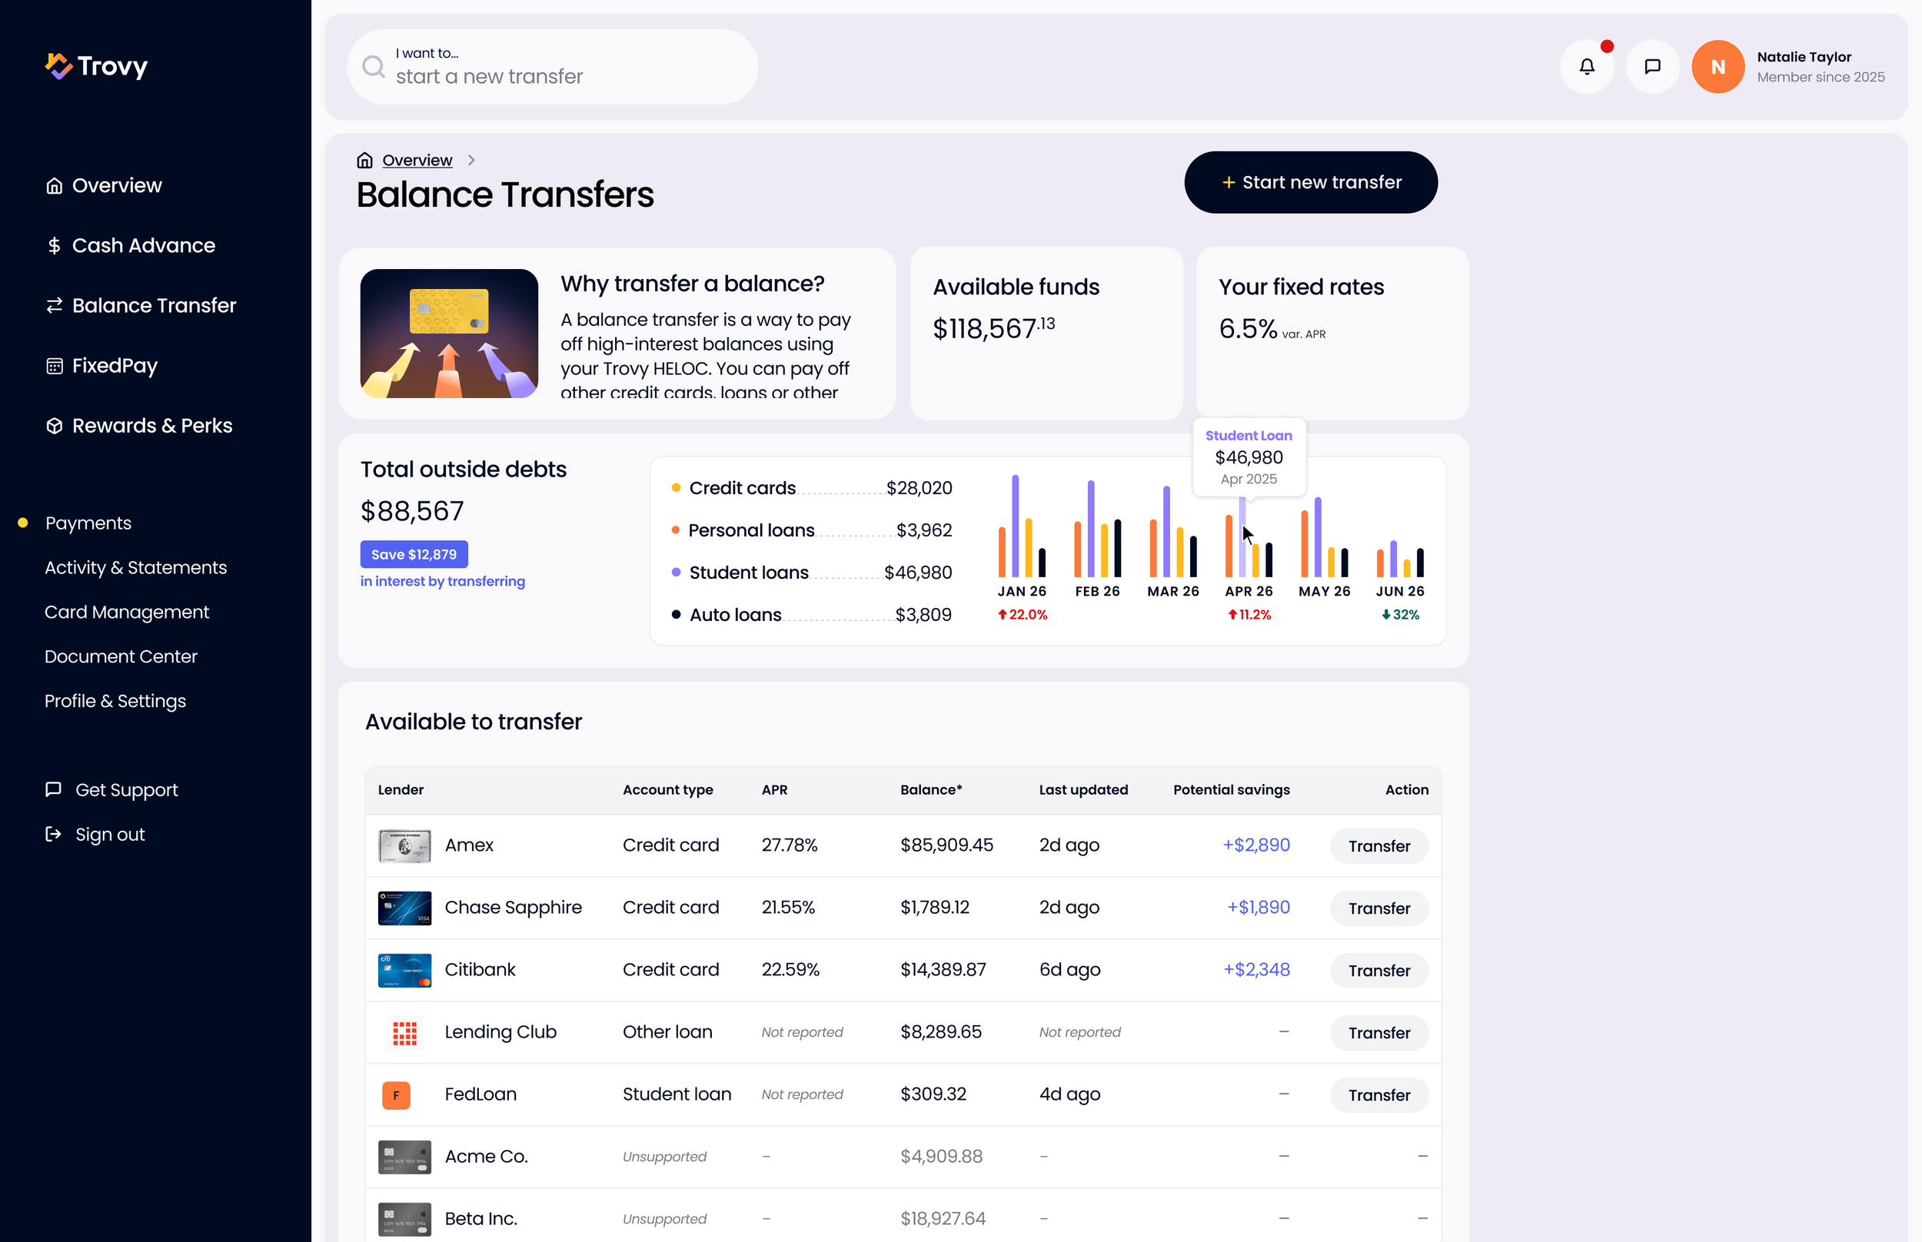Click the balance transfer illustration

pyautogui.click(x=449, y=333)
